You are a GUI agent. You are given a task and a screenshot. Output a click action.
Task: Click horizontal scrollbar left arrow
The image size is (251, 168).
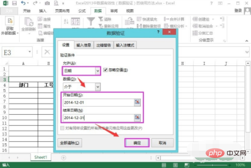(x=158, y=158)
